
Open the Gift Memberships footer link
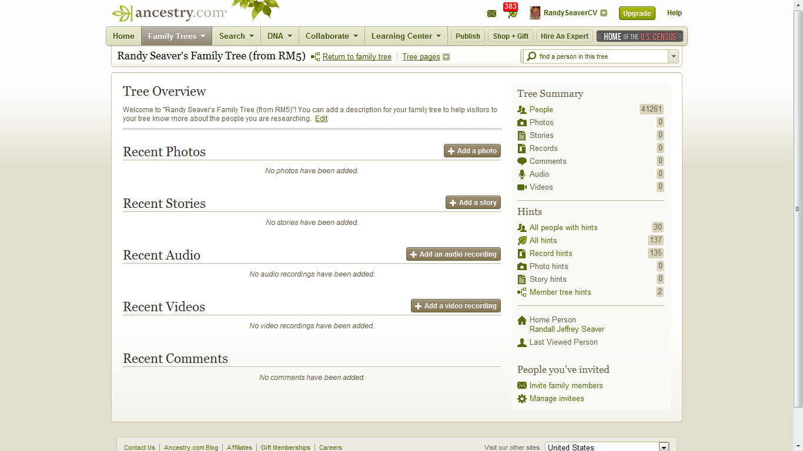[286, 447]
